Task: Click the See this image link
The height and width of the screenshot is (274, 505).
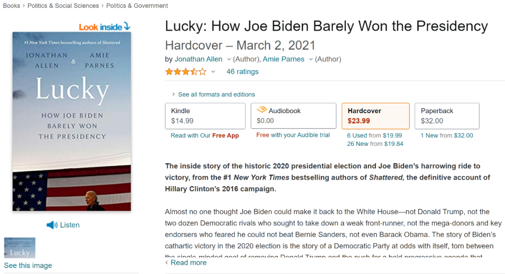Action: point(28,266)
